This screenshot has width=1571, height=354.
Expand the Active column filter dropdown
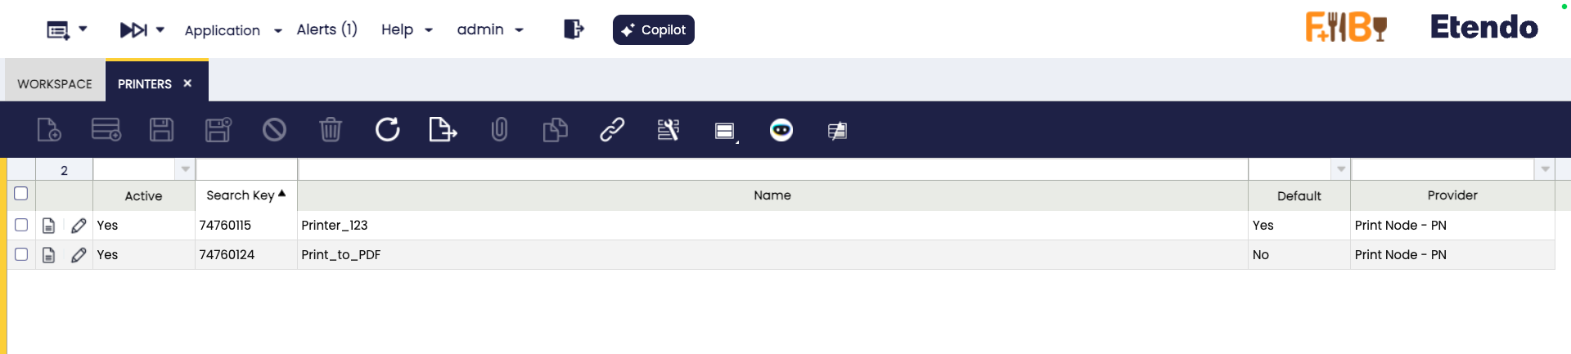pos(186,169)
